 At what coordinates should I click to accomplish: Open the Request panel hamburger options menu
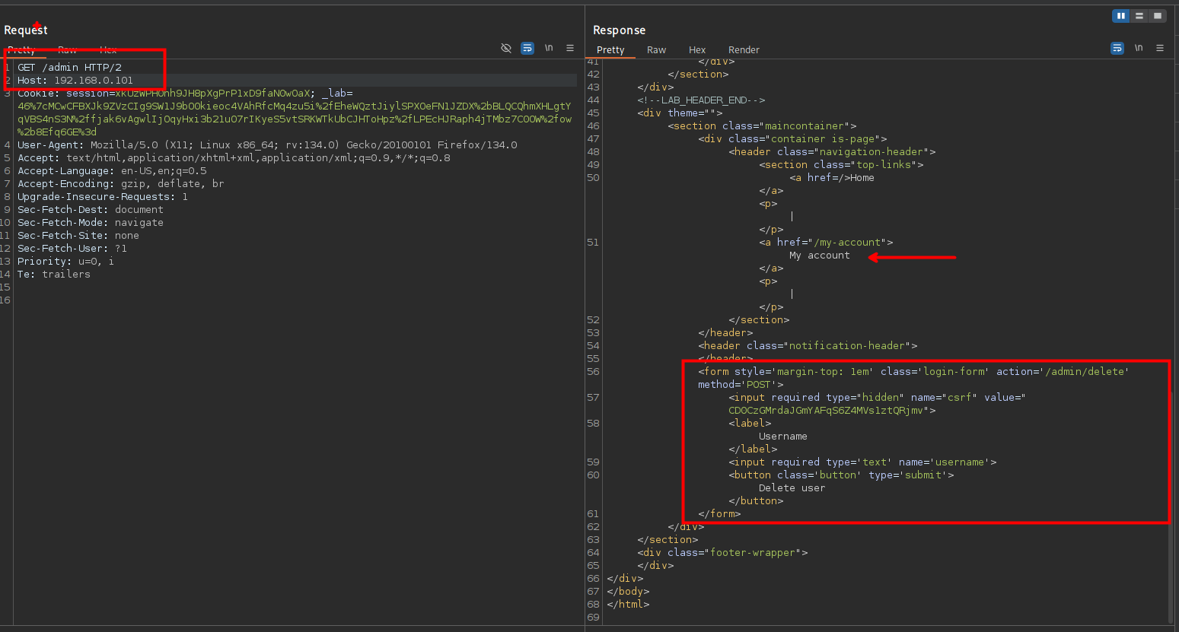pos(570,48)
